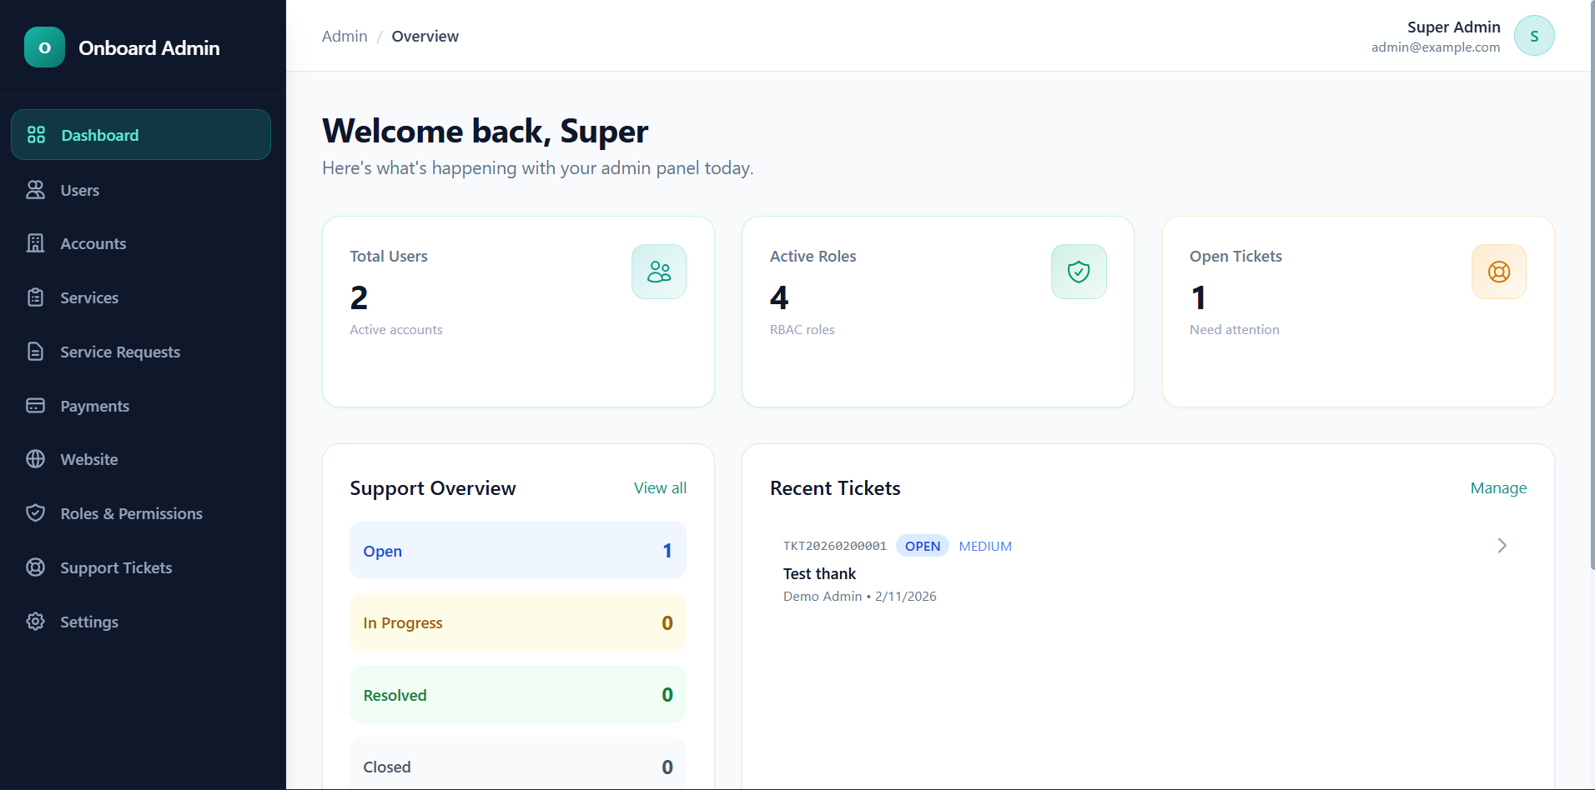The height and width of the screenshot is (790, 1595).
Task: Click the Total Users people icon
Action: (x=658, y=272)
